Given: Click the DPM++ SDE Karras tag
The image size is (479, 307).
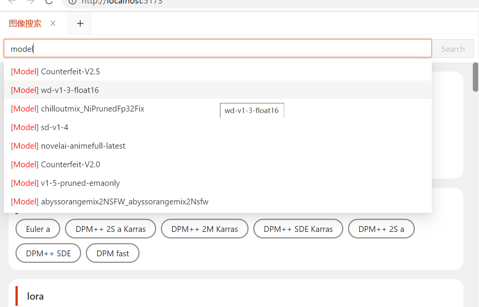Looking at the screenshot, I should [298, 229].
